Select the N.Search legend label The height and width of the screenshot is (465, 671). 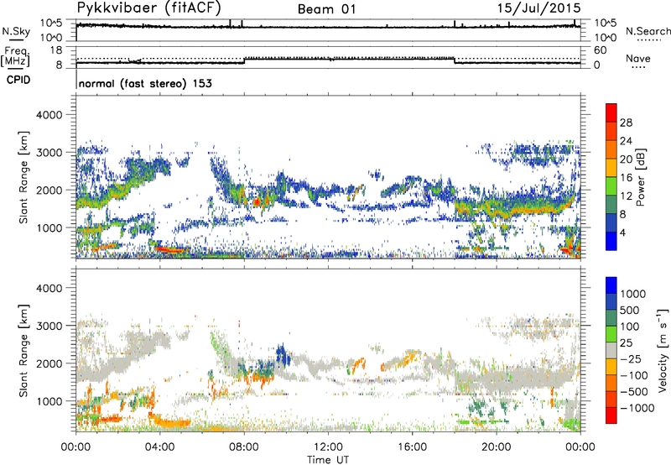coord(648,31)
